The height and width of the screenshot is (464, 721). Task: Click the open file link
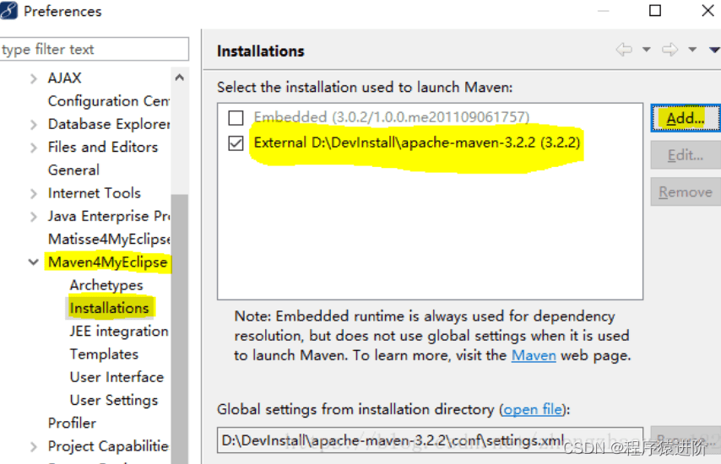click(533, 409)
